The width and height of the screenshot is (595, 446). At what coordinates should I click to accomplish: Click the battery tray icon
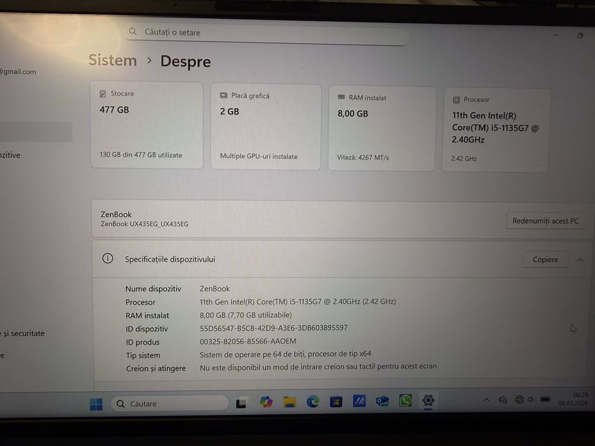tap(545, 399)
